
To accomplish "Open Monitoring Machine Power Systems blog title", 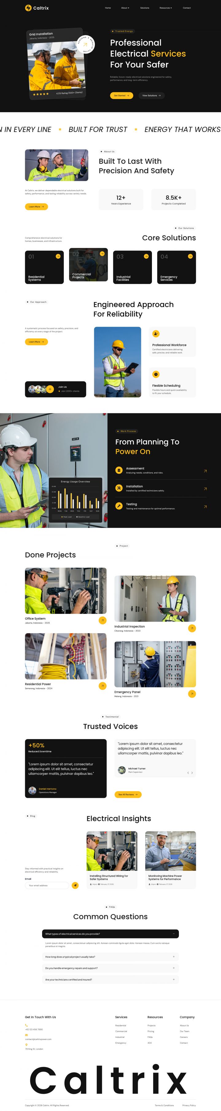I will click(x=165, y=877).
